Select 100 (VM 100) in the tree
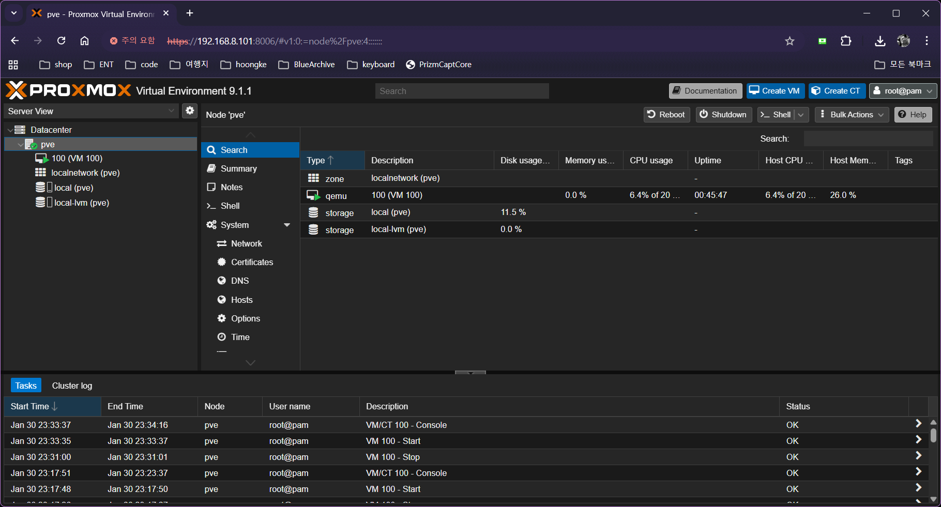The image size is (941, 507). (77, 158)
